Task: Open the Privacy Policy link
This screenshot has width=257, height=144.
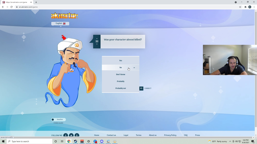Action: (x=170, y=135)
